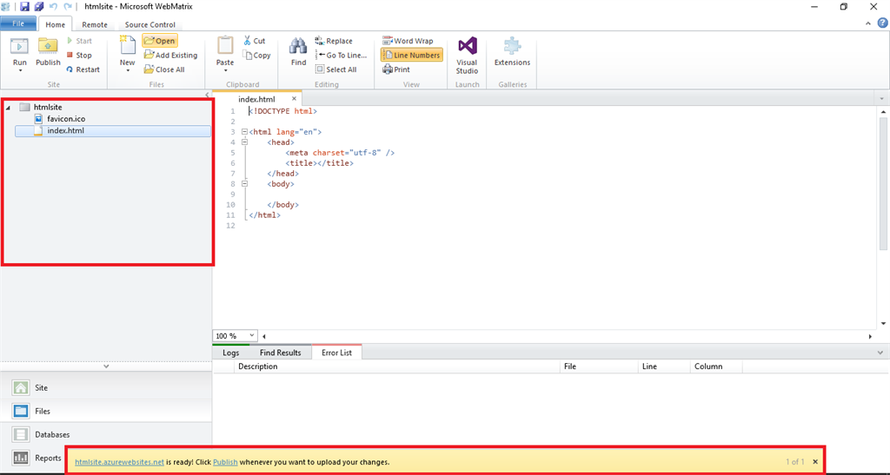Open the File menu tab
The width and height of the screenshot is (890, 475).
(x=18, y=23)
